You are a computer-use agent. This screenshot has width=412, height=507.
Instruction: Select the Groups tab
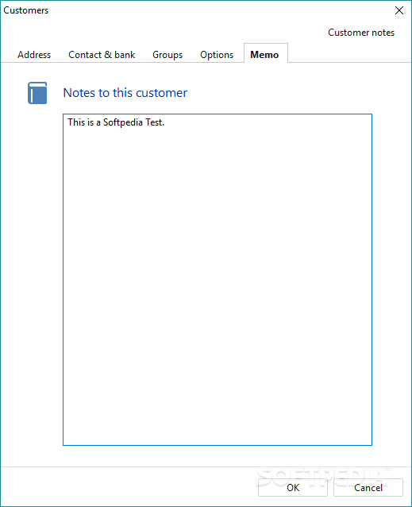(167, 55)
